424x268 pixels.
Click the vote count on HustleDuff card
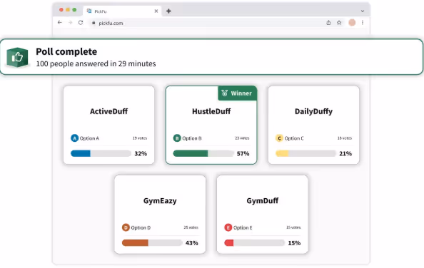pos(242,138)
